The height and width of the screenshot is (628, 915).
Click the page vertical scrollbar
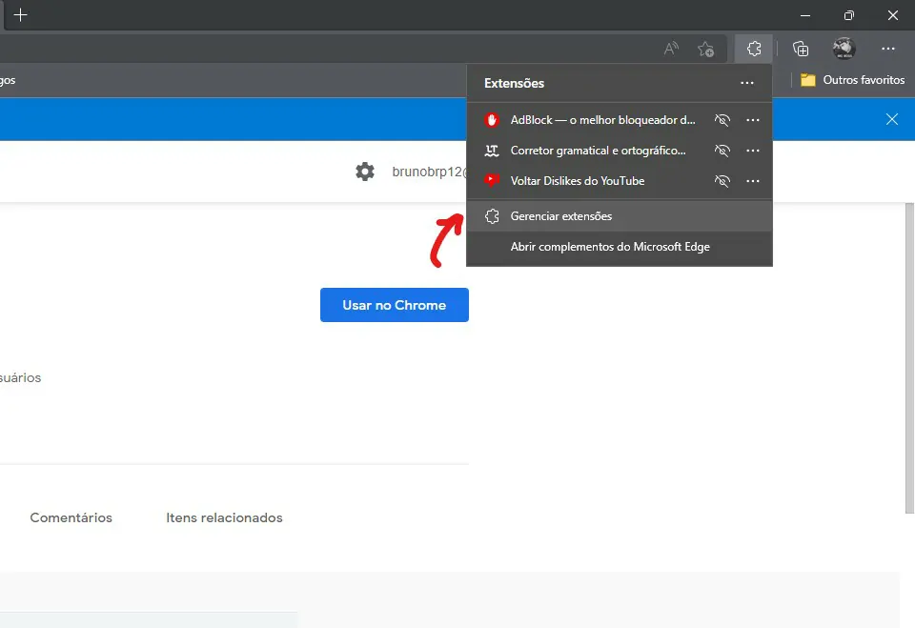909,357
